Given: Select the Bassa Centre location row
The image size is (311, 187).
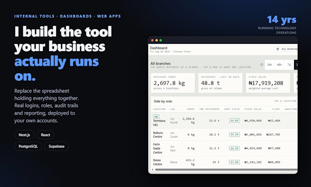Looking at the screenshot, I should (224, 162).
